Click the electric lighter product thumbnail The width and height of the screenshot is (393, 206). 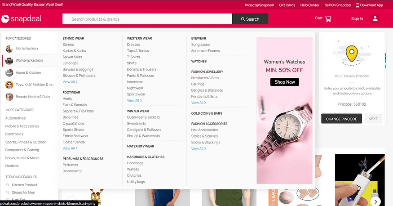tap(360, 180)
